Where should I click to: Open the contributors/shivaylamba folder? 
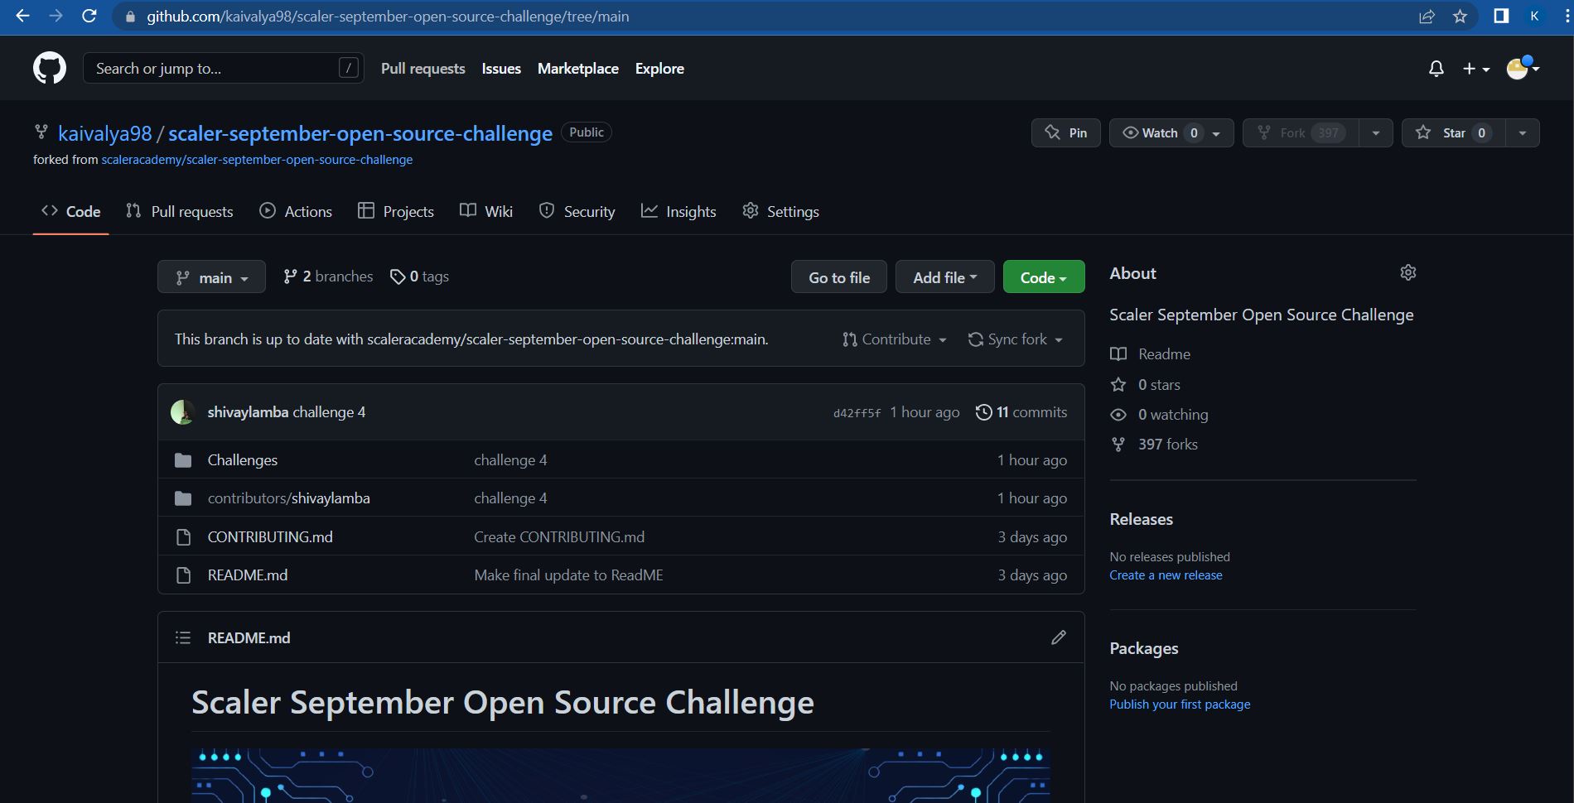[x=288, y=498]
